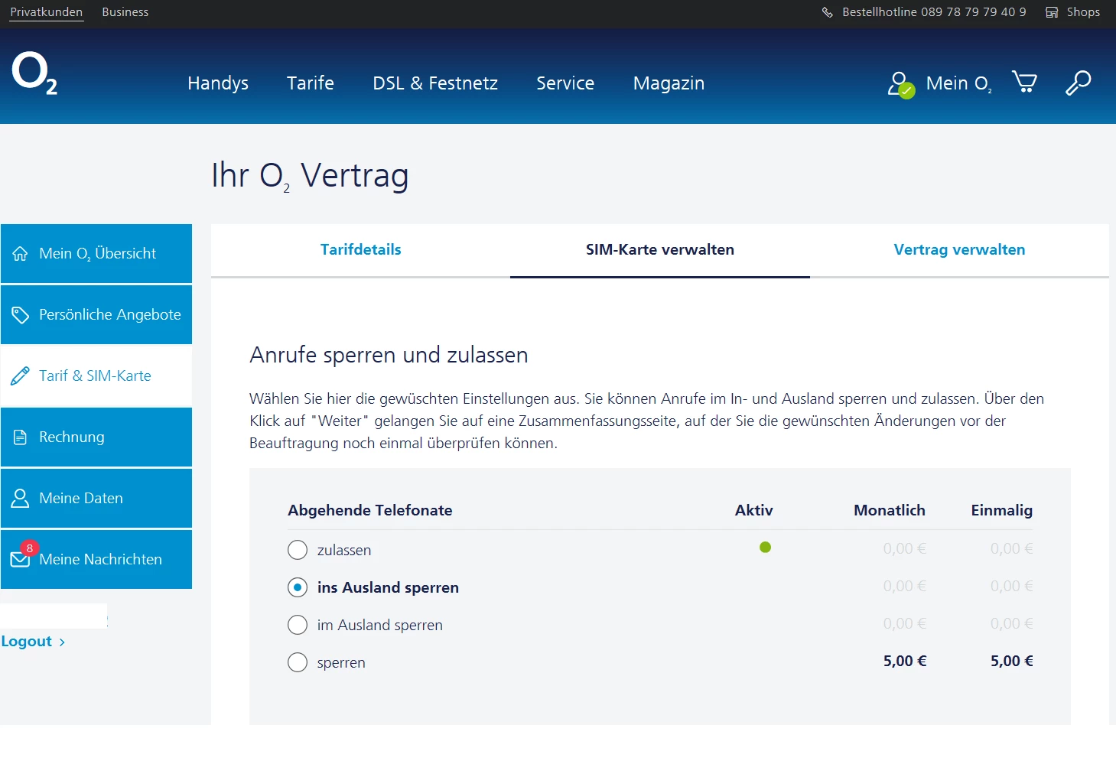Open the DSL & Festnetz menu
Screen dimensions: 1116x777
(435, 83)
